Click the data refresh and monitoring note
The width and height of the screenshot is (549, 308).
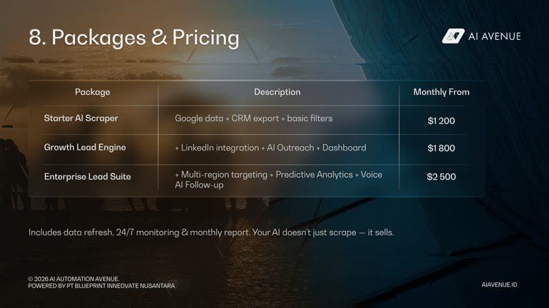[x=211, y=232]
